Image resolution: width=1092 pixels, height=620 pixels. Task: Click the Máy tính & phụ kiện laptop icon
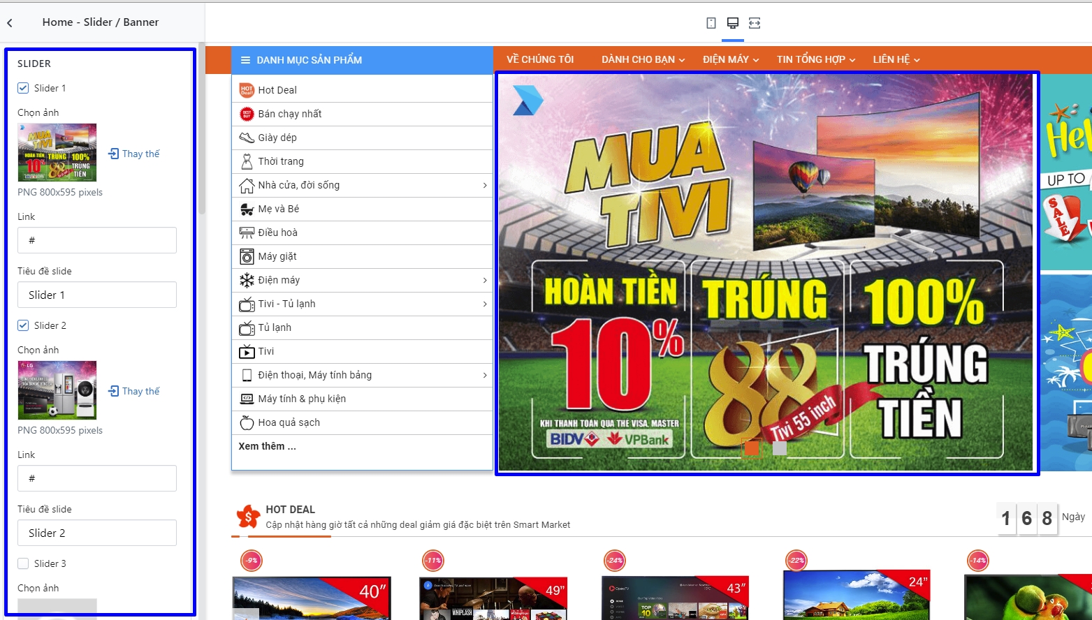247,399
